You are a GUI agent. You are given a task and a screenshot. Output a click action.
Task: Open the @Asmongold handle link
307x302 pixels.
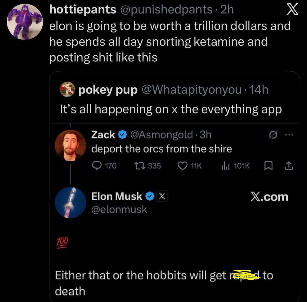click(x=161, y=135)
